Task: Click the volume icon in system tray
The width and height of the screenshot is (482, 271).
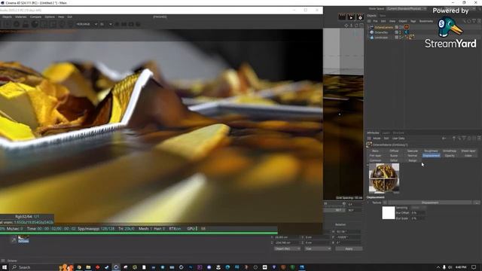Action: [x=450, y=267]
